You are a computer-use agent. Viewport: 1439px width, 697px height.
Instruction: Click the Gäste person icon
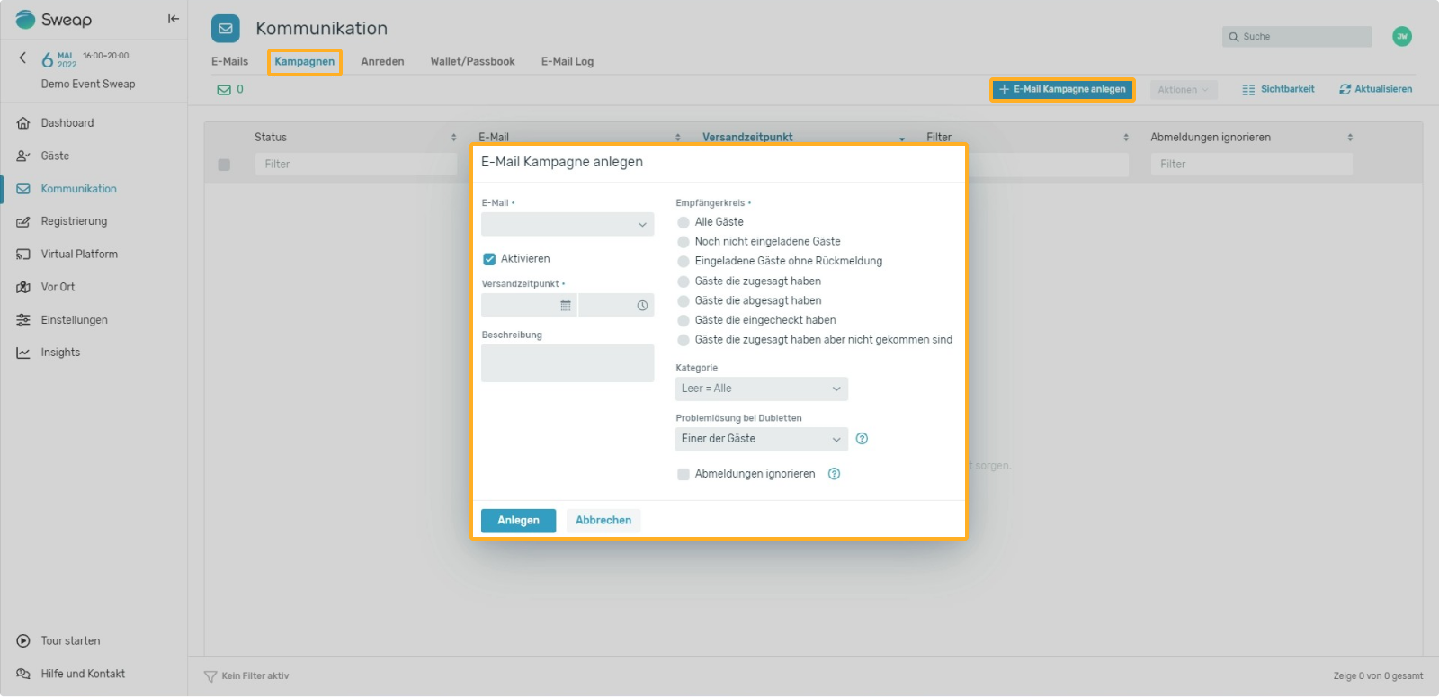[23, 156]
